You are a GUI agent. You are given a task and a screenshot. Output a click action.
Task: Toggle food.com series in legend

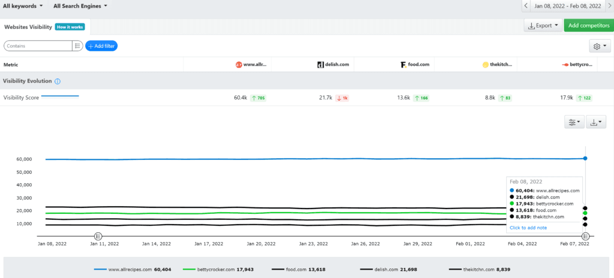[x=299, y=270]
